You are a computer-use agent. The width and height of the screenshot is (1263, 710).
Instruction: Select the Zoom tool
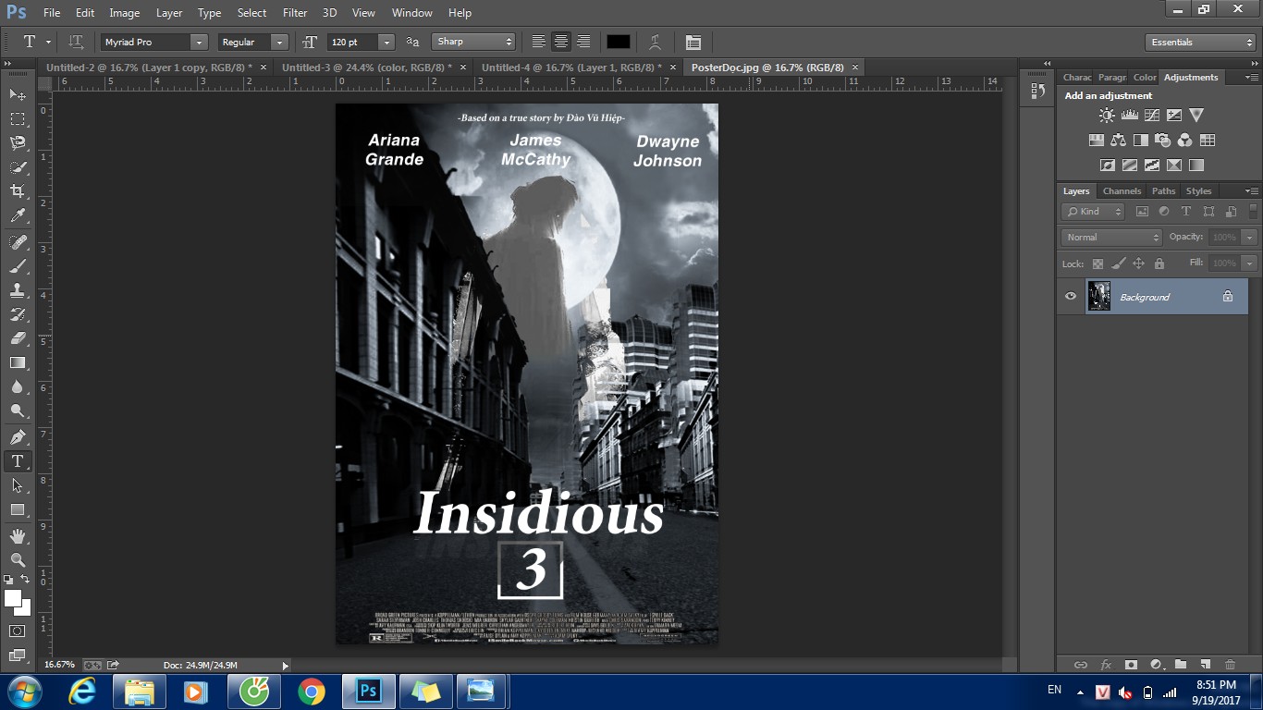18,559
